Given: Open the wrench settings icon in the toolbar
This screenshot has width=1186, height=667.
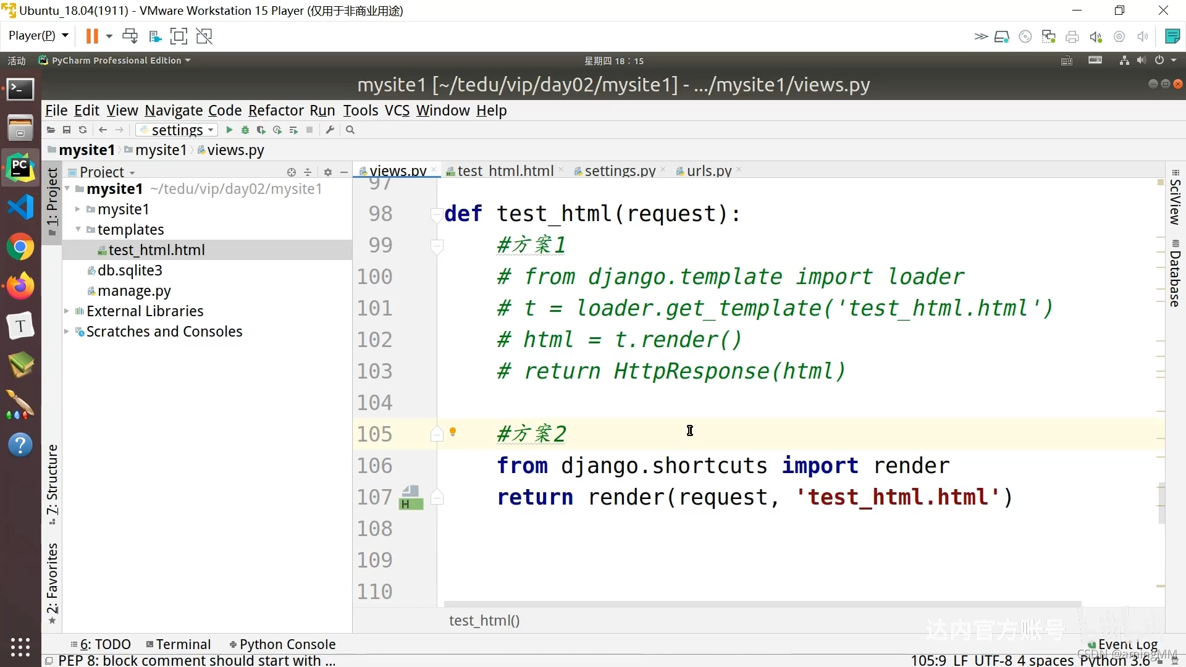Looking at the screenshot, I should pyautogui.click(x=330, y=130).
